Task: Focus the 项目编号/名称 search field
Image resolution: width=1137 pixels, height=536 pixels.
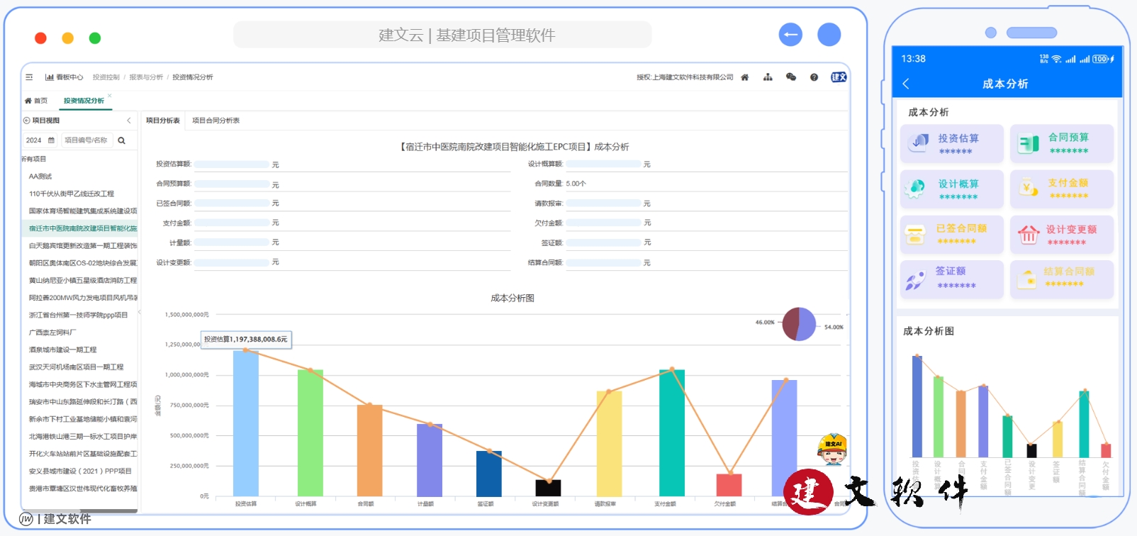Action: (x=86, y=140)
